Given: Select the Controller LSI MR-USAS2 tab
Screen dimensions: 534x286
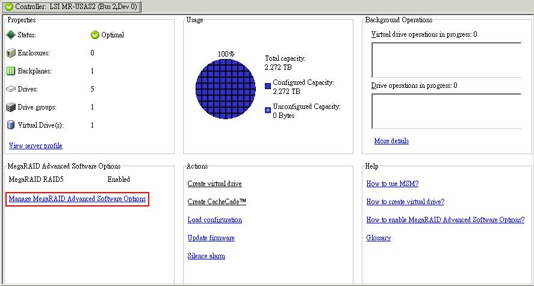Looking at the screenshot, I should tap(71, 7).
